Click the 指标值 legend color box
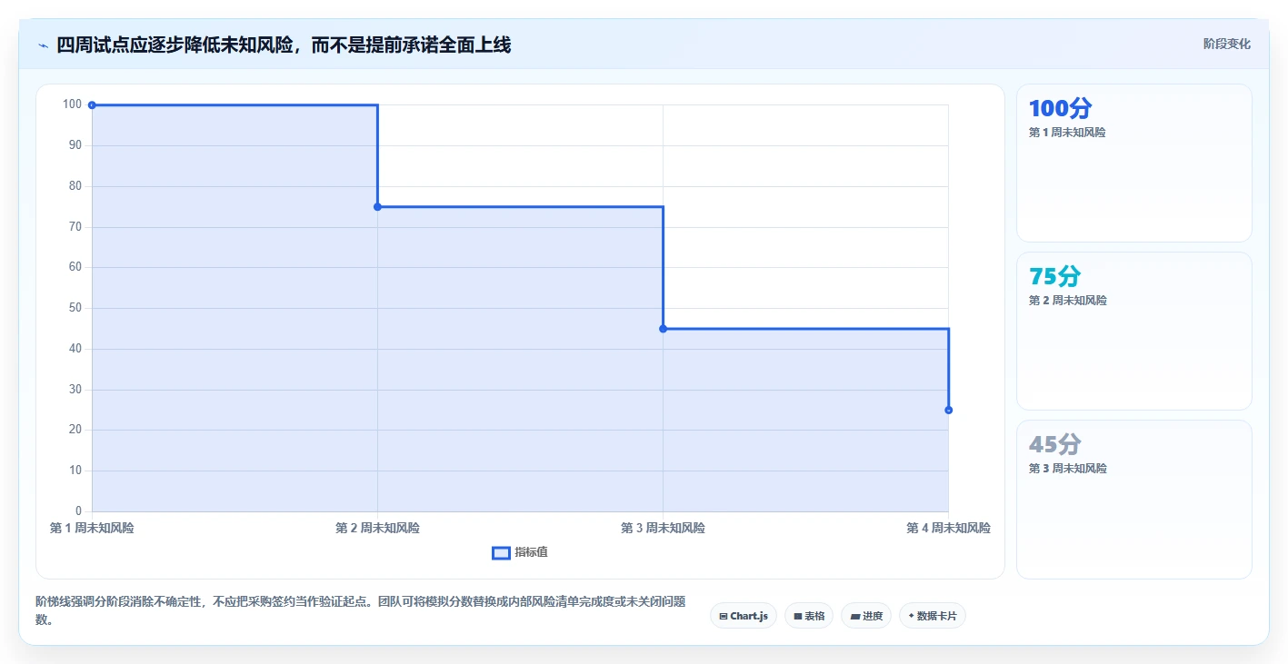 [x=501, y=552]
